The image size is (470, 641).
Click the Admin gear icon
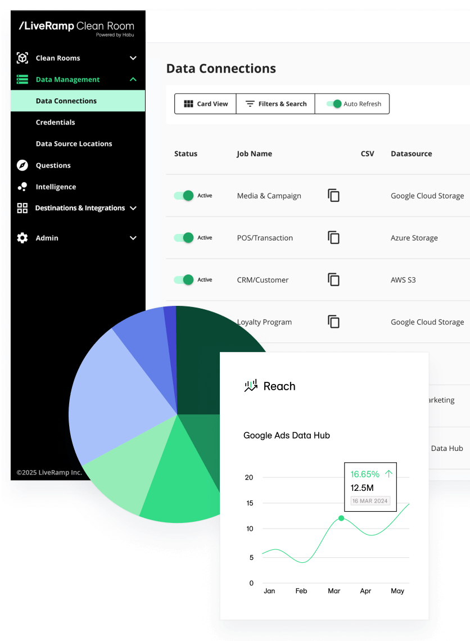(x=22, y=238)
